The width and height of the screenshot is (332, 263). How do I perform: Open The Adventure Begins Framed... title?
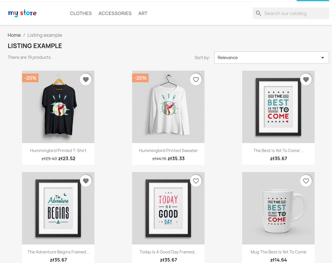(x=58, y=252)
